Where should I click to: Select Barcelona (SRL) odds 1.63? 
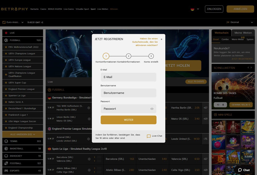(x=132, y=159)
